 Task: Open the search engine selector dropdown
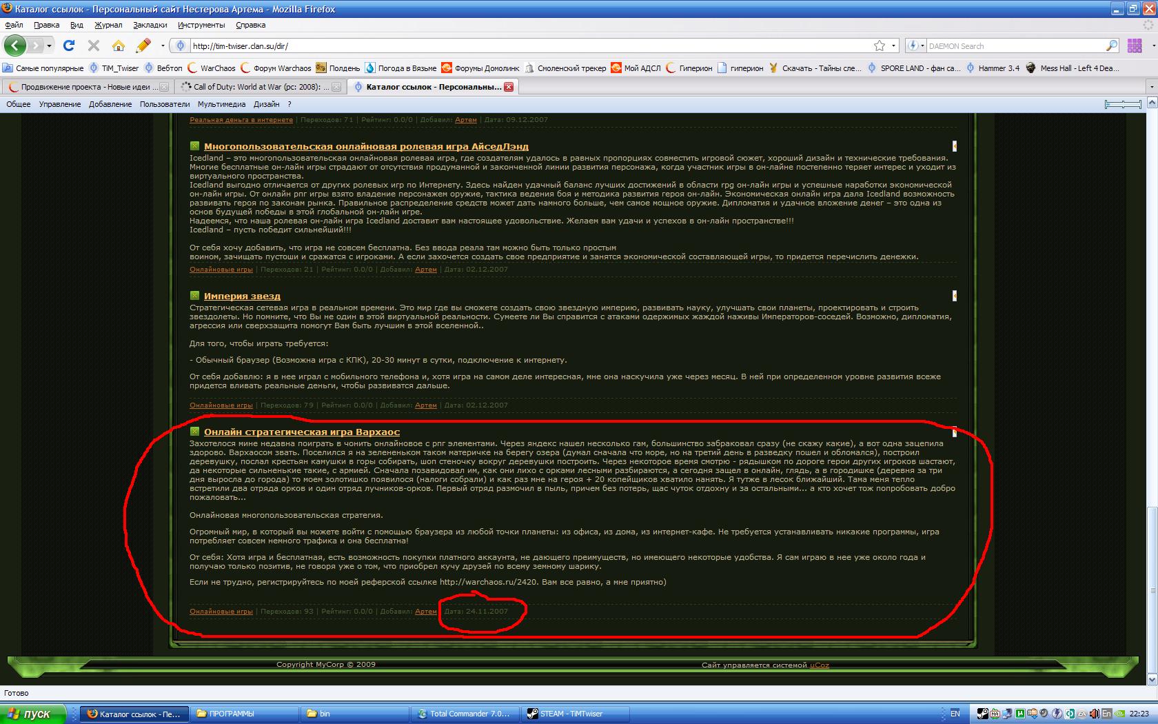[915, 46]
